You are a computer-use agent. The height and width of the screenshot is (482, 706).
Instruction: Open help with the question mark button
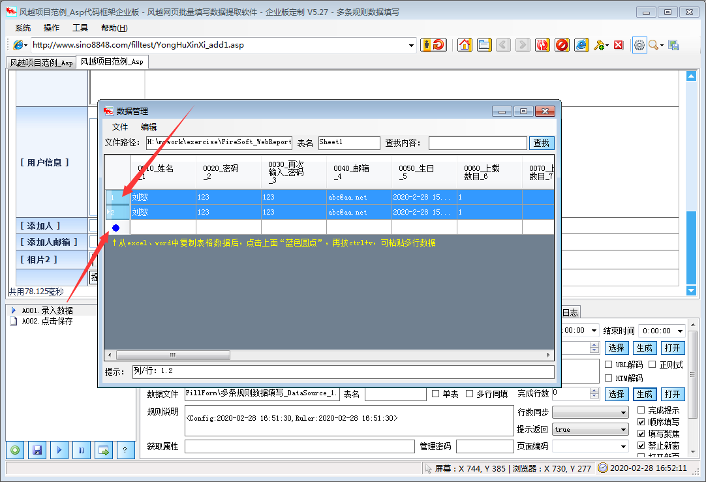(x=125, y=450)
